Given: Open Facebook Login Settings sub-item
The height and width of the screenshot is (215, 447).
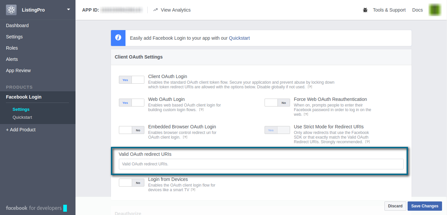Looking at the screenshot, I should coord(21,109).
